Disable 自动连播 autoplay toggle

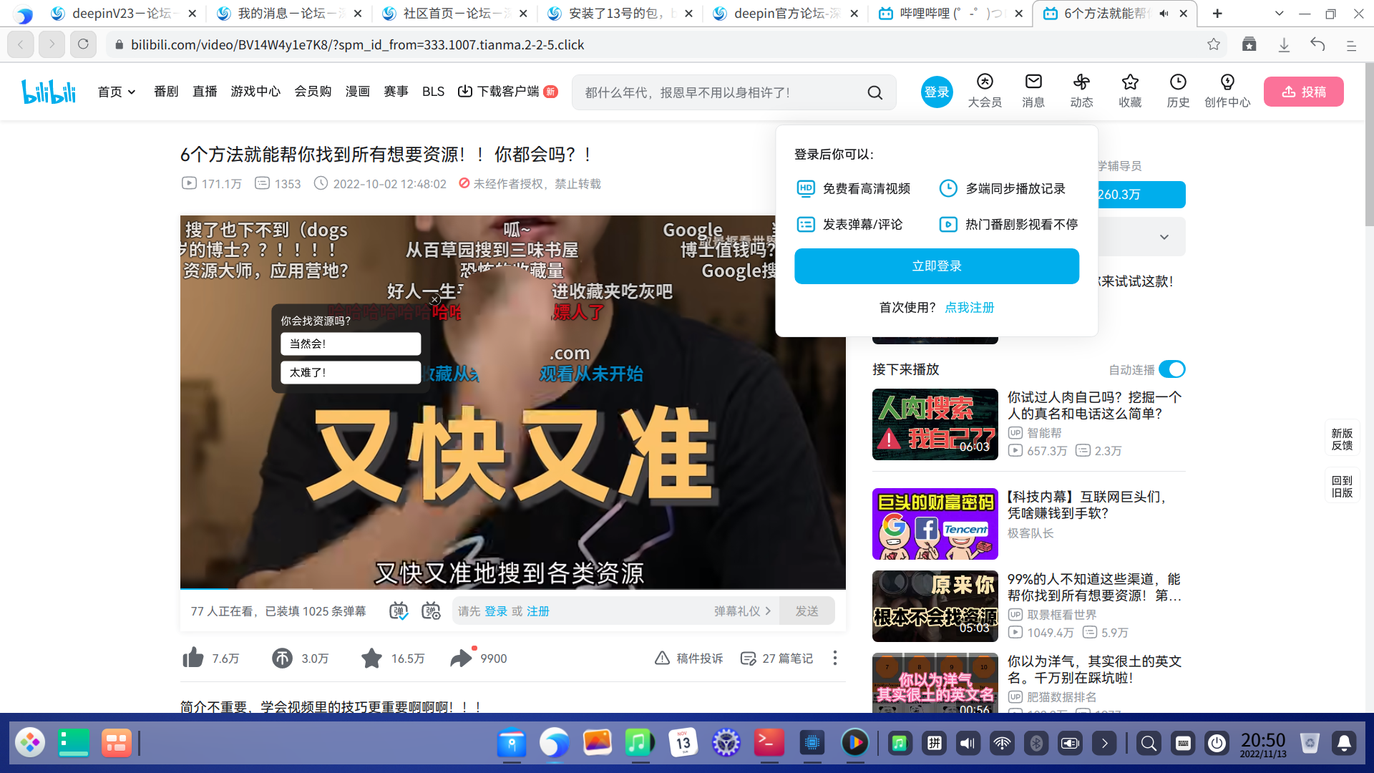[1171, 369]
